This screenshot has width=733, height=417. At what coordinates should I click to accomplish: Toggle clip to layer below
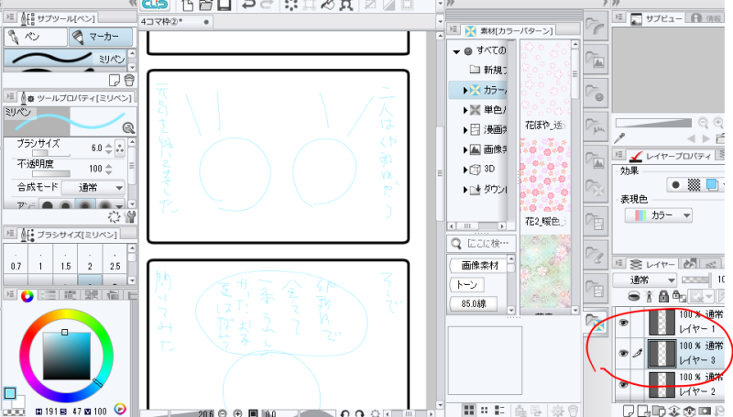[x=633, y=296]
